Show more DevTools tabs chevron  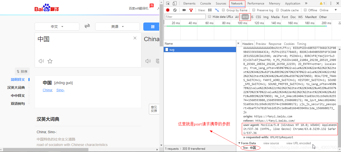click(x=306, y=4)
